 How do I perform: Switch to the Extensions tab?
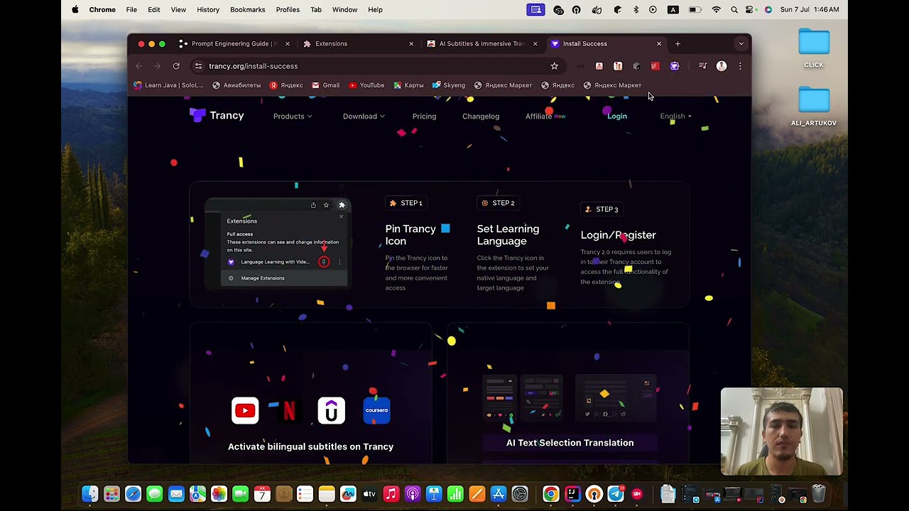359,44
